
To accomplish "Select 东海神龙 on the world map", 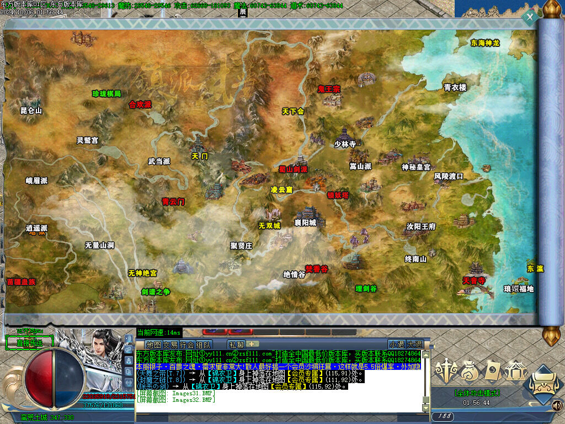I will (x=485, y=43).
